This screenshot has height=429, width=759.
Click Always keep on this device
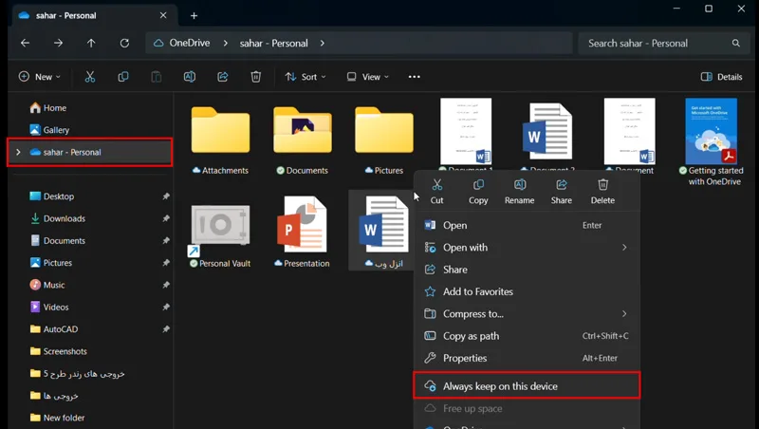pos(527,386)
